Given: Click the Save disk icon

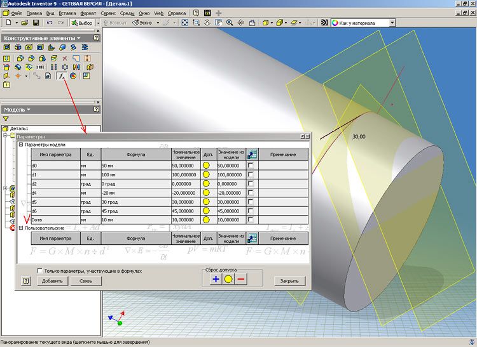Looking at the screenshot, I should 36,22.
